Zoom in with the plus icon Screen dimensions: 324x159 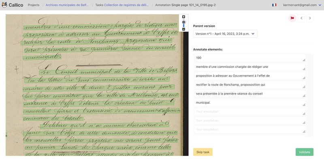[183, 17]
